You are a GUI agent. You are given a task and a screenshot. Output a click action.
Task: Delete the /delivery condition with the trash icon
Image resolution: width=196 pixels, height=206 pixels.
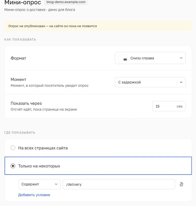pyautogui.click(x=181, y=184)
